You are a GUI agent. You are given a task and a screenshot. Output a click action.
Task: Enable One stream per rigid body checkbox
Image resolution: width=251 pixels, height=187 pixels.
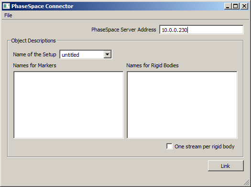coord(169,146)
